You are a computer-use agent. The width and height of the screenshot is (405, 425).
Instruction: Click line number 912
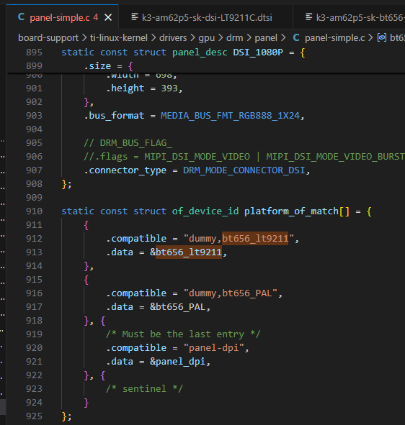pos(34,239)
